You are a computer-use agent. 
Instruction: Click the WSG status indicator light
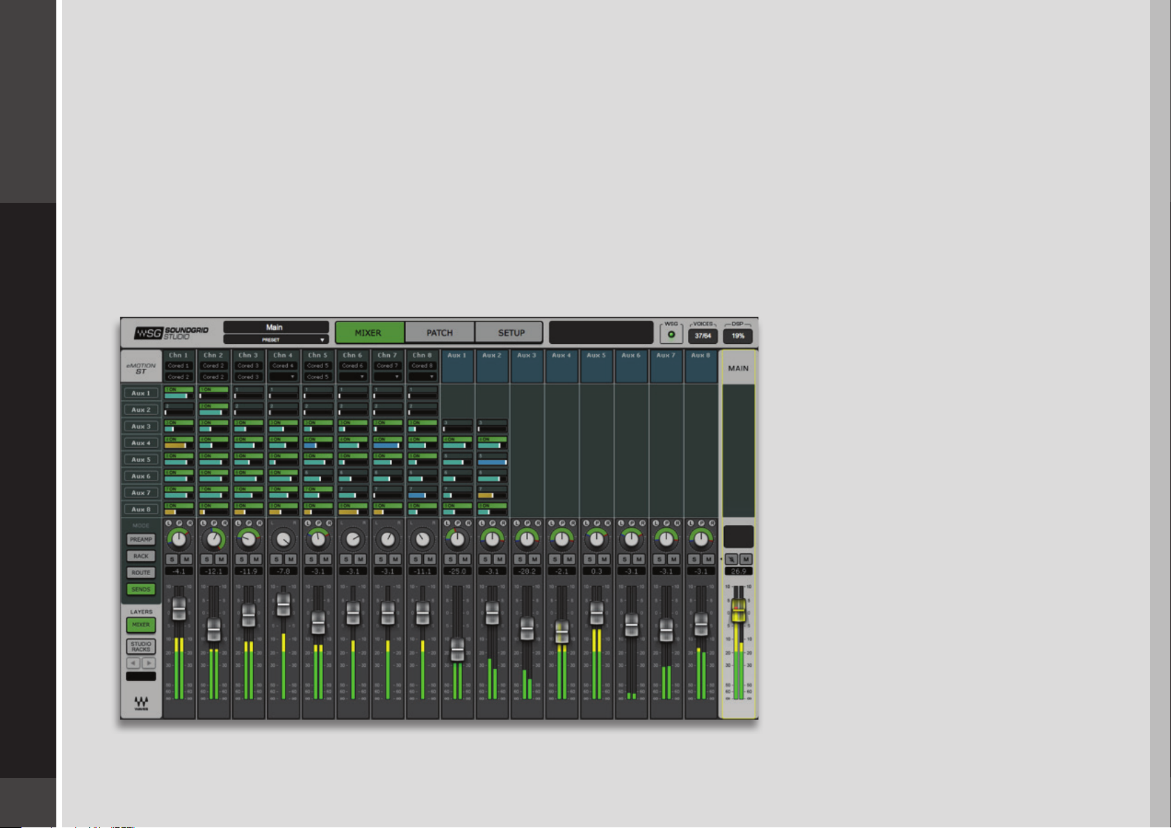click(x=671, y=335)
